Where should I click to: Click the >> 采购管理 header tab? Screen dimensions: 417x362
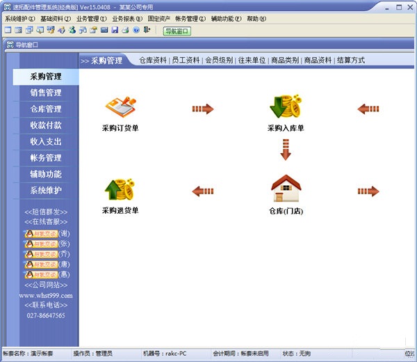coord(101,61)
